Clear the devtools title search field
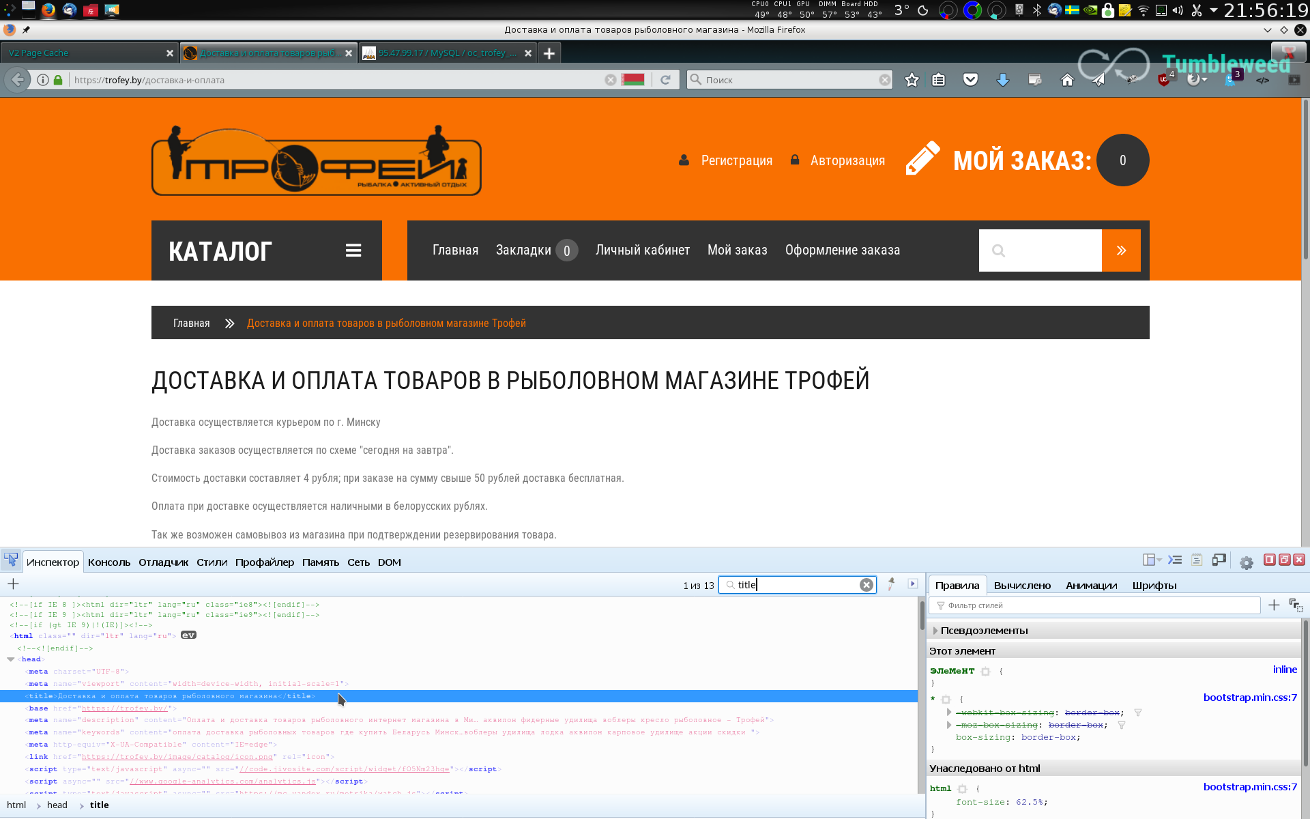This screenshot has width=1310, height=819. pos(866,585)
